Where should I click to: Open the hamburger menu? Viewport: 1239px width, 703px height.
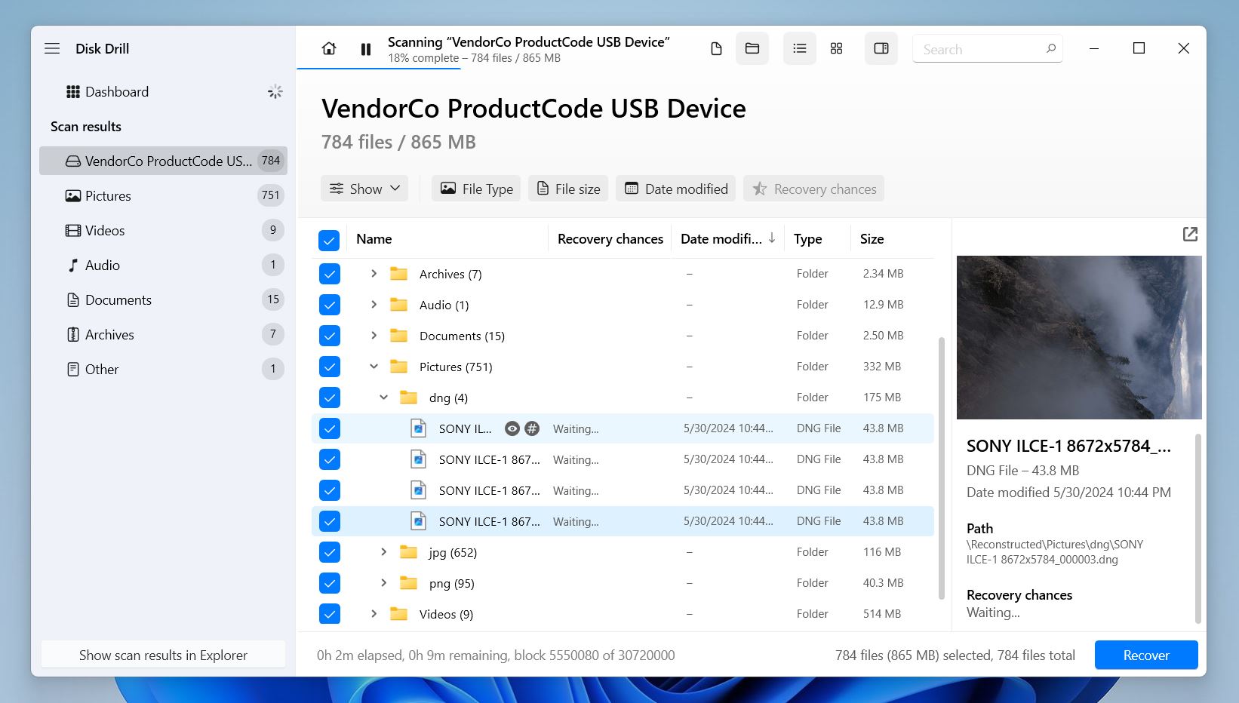pyautogui.click(x=52, y=49)
